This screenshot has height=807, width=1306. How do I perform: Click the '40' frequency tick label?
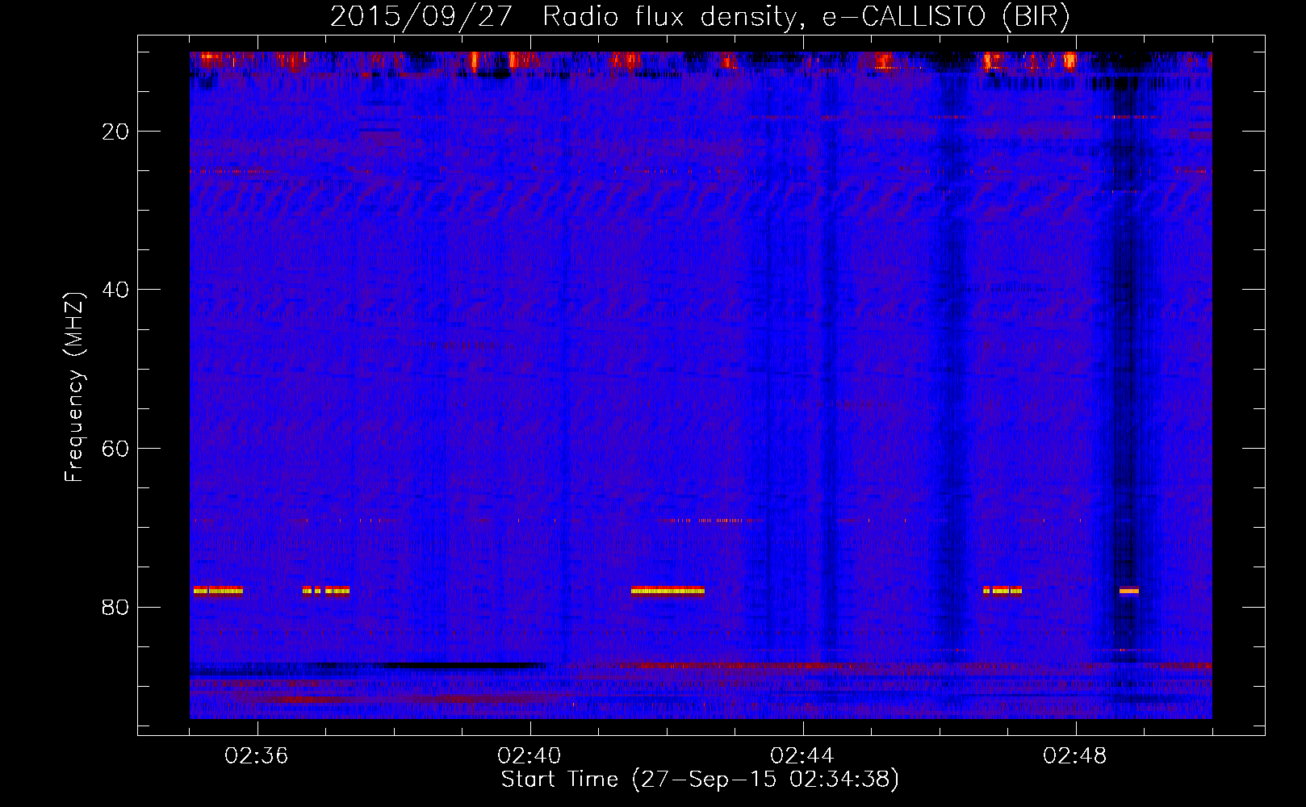pyautogui.click(x=116, y=290)
